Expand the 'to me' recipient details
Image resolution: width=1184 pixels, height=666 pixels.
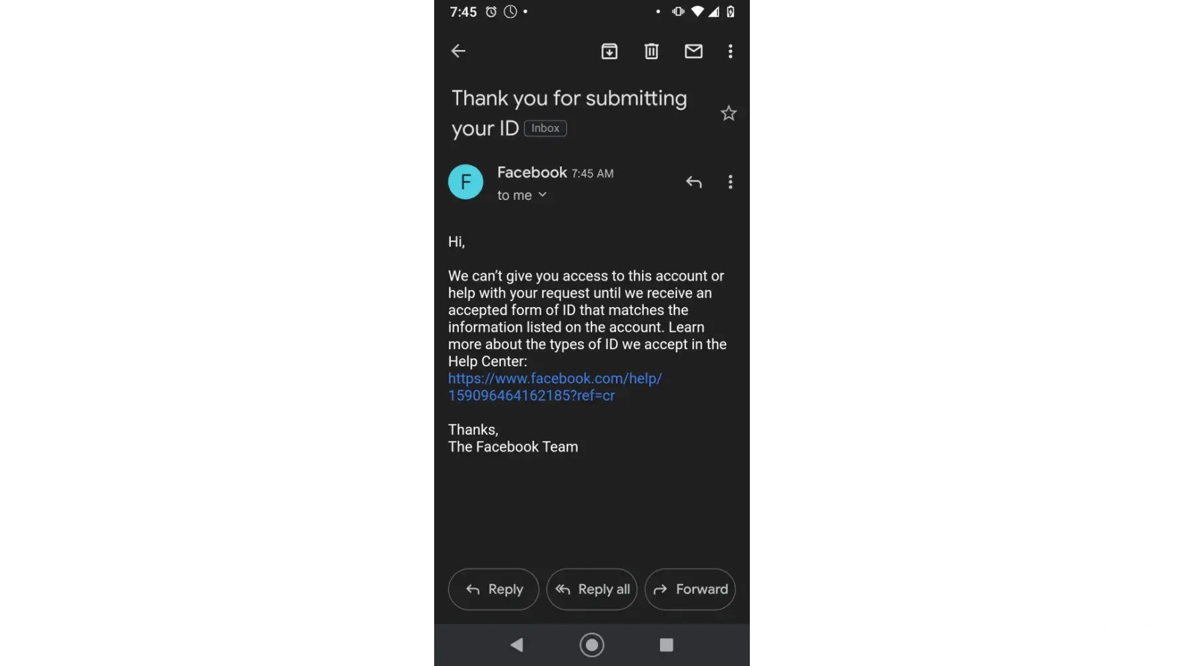click(522, 195)
